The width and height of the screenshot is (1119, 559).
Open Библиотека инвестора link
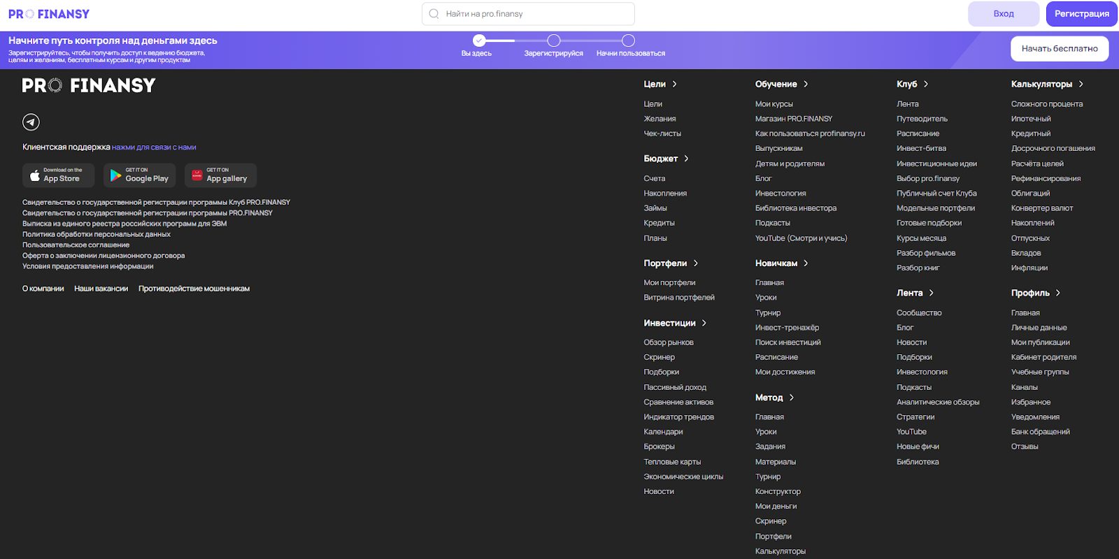point(796,208)
